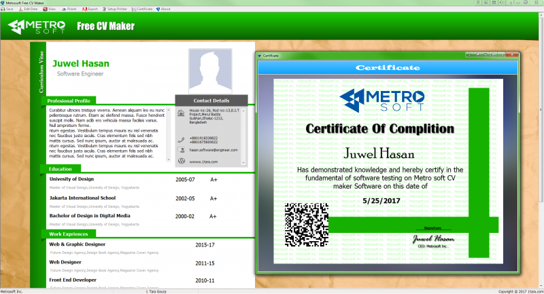Screen dimensions: 544x294
Task: Click the Free CV Maker header title
Action: [106, 26]
